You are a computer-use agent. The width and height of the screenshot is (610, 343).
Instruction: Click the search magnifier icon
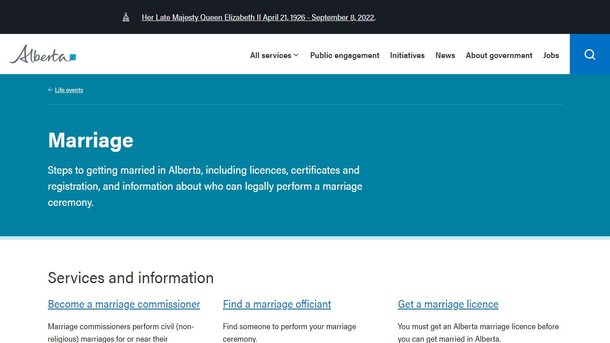click(590, 54)
